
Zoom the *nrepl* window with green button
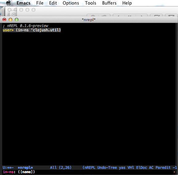[x=17, y=20]
